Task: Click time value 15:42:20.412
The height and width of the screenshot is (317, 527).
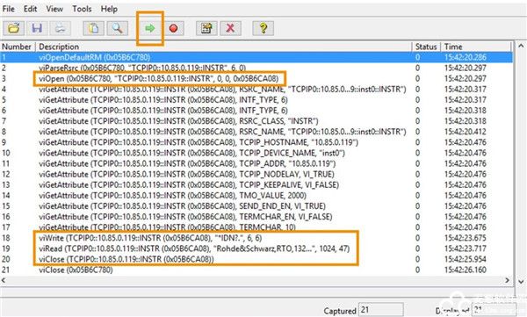Action: coord(466,132)
